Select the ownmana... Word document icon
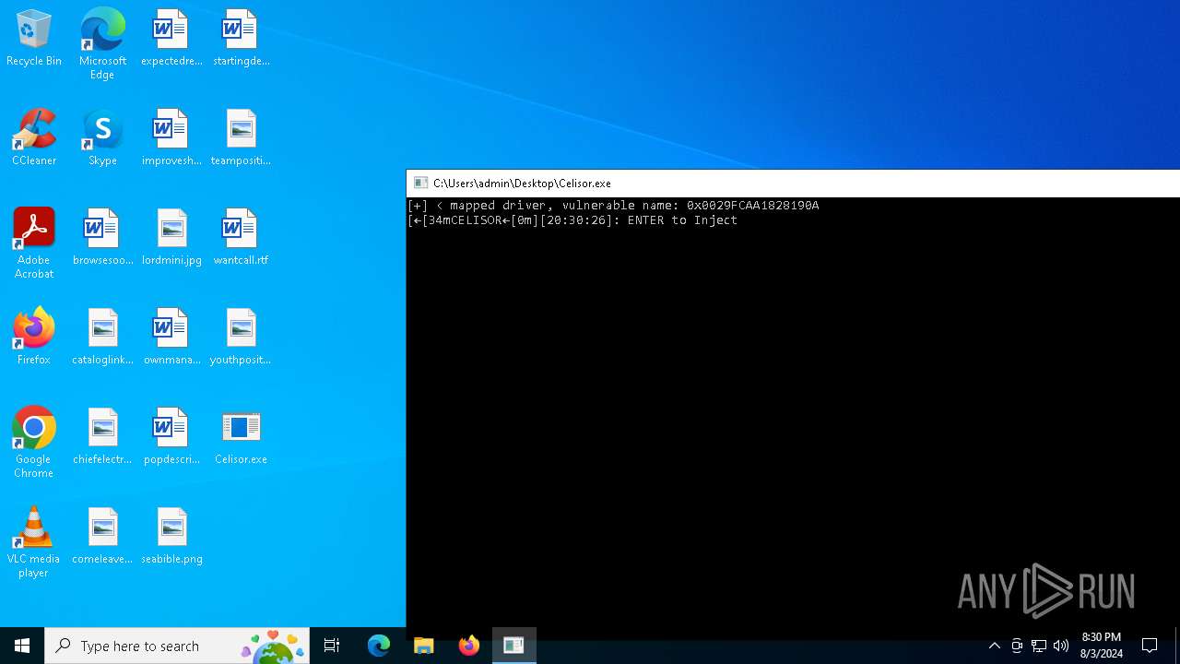 coord(171,337)
